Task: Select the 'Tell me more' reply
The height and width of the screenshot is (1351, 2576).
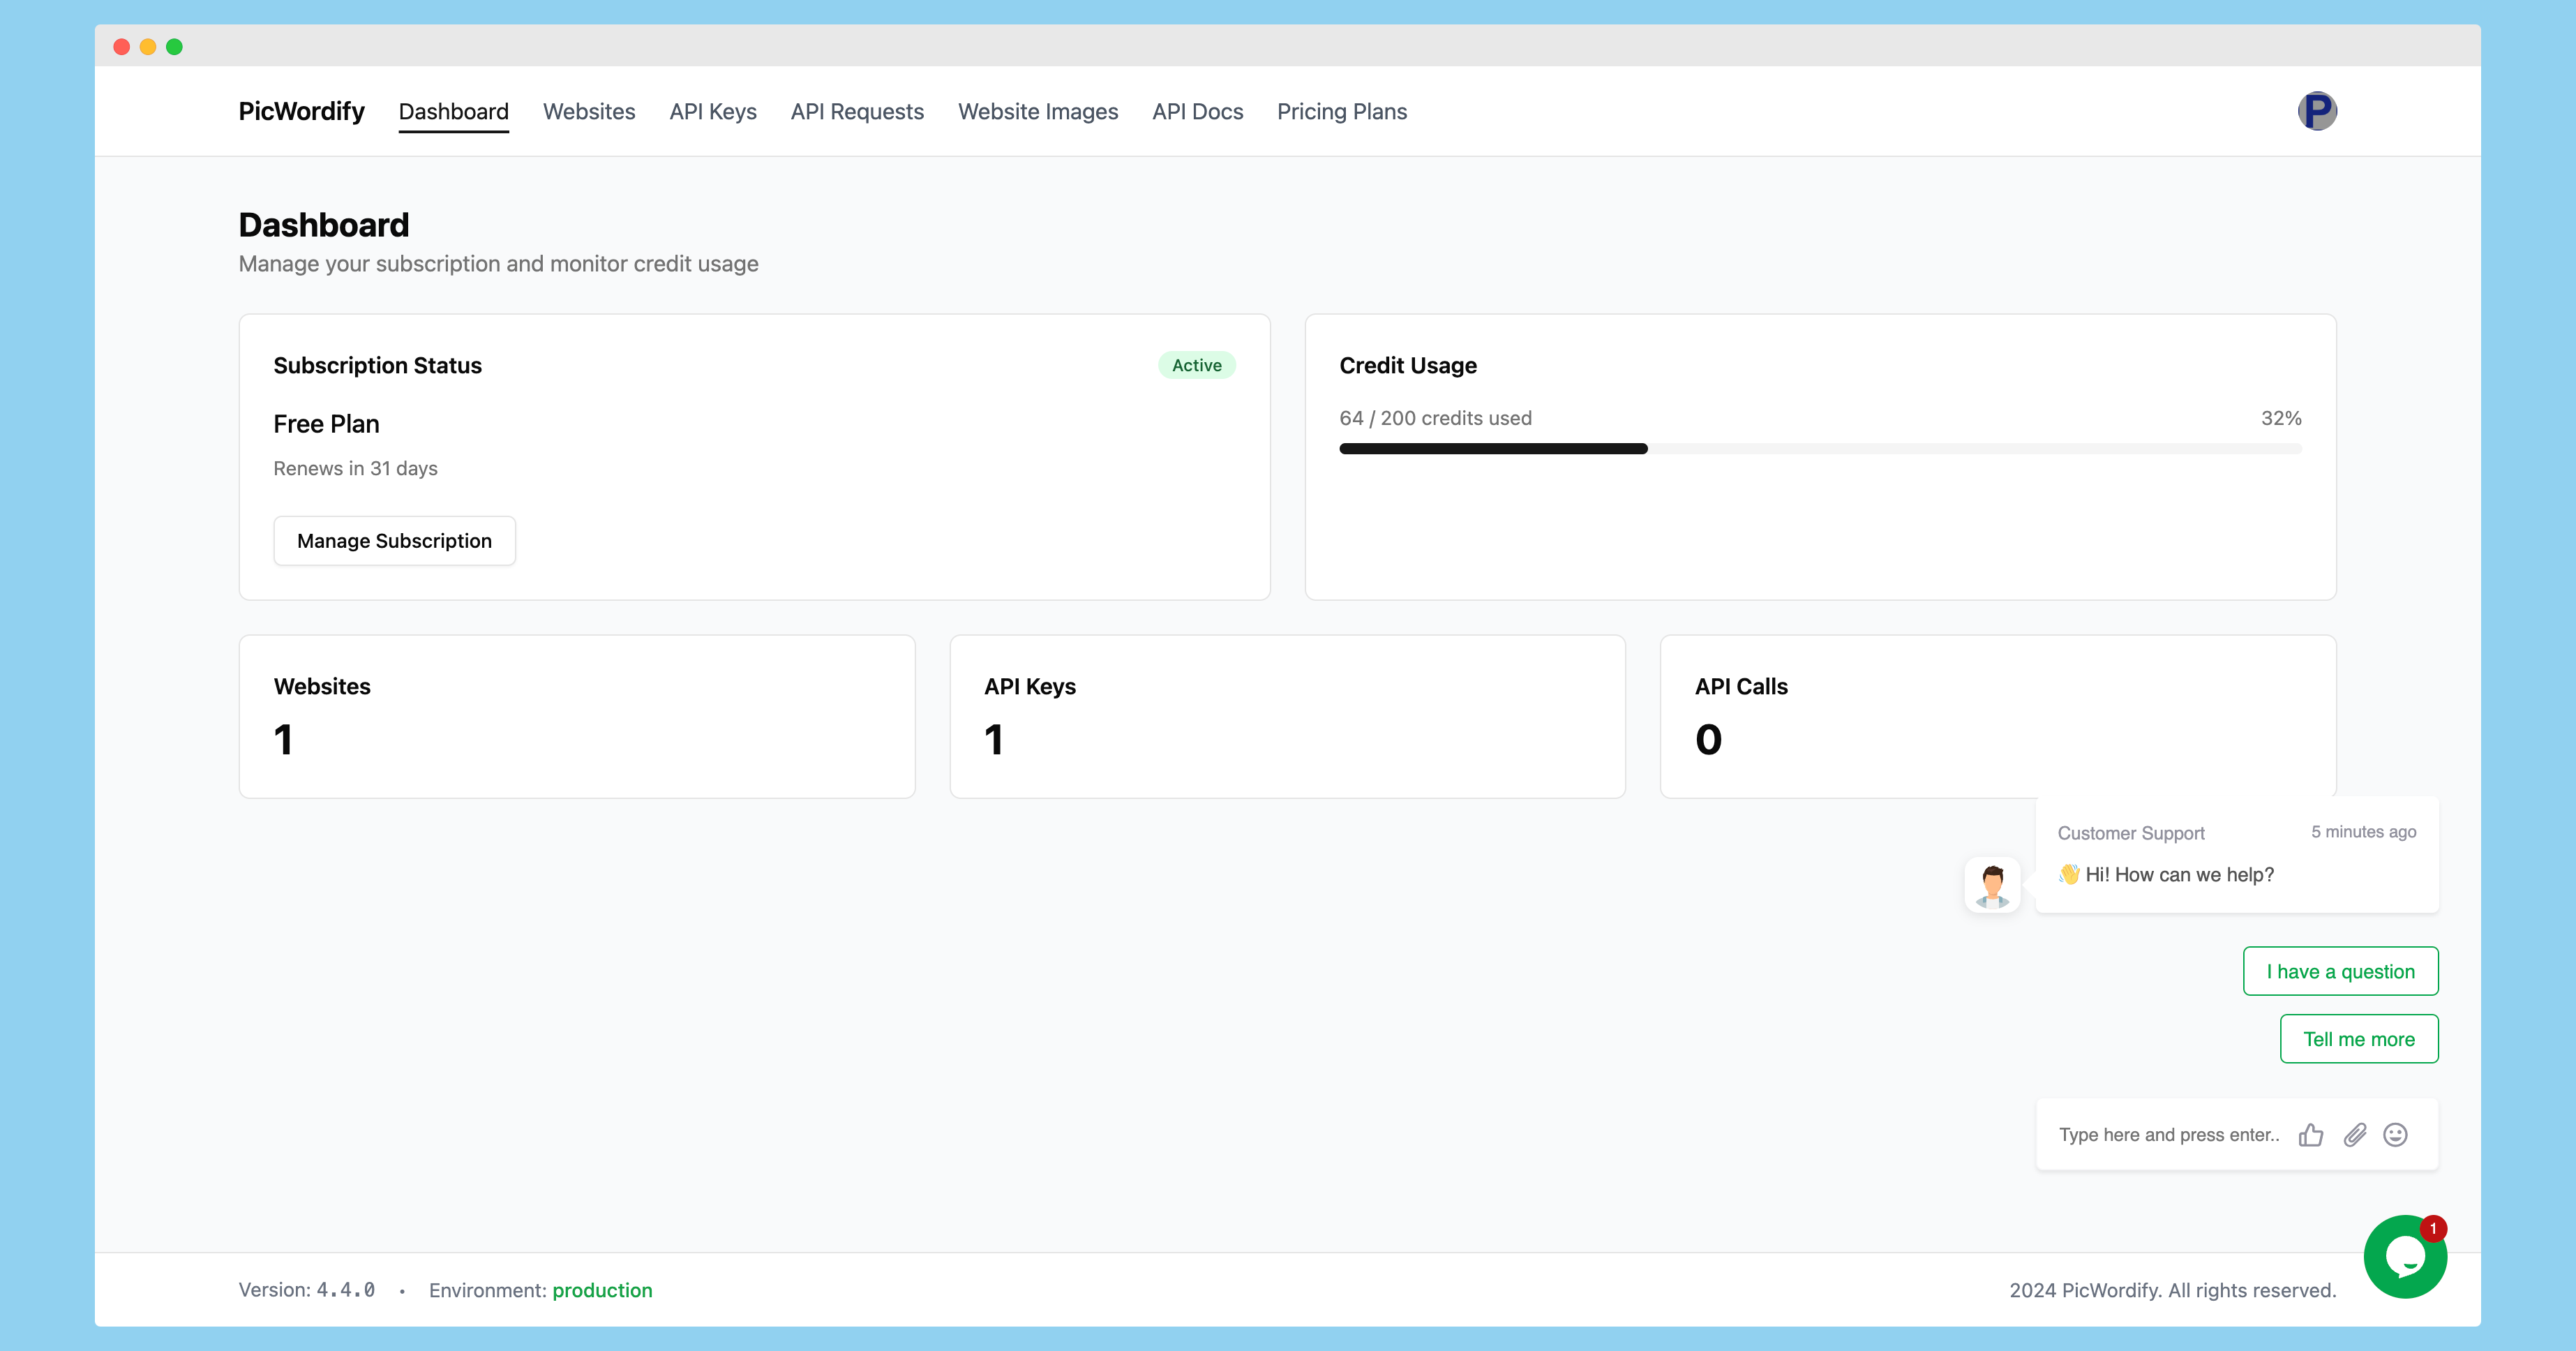Action: tap(2358, 1039)
